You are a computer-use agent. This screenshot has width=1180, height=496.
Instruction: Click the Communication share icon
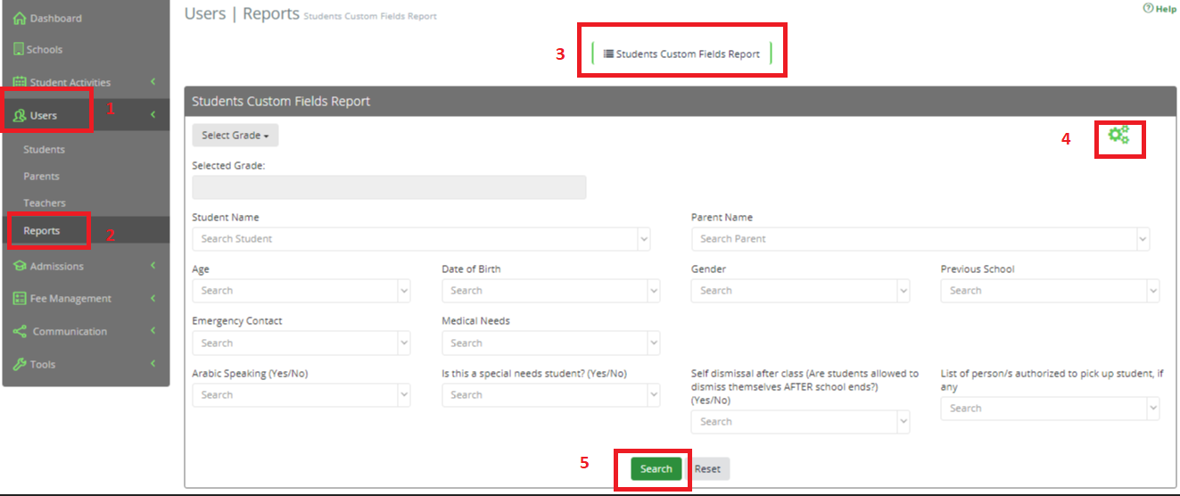pos(20,331)
